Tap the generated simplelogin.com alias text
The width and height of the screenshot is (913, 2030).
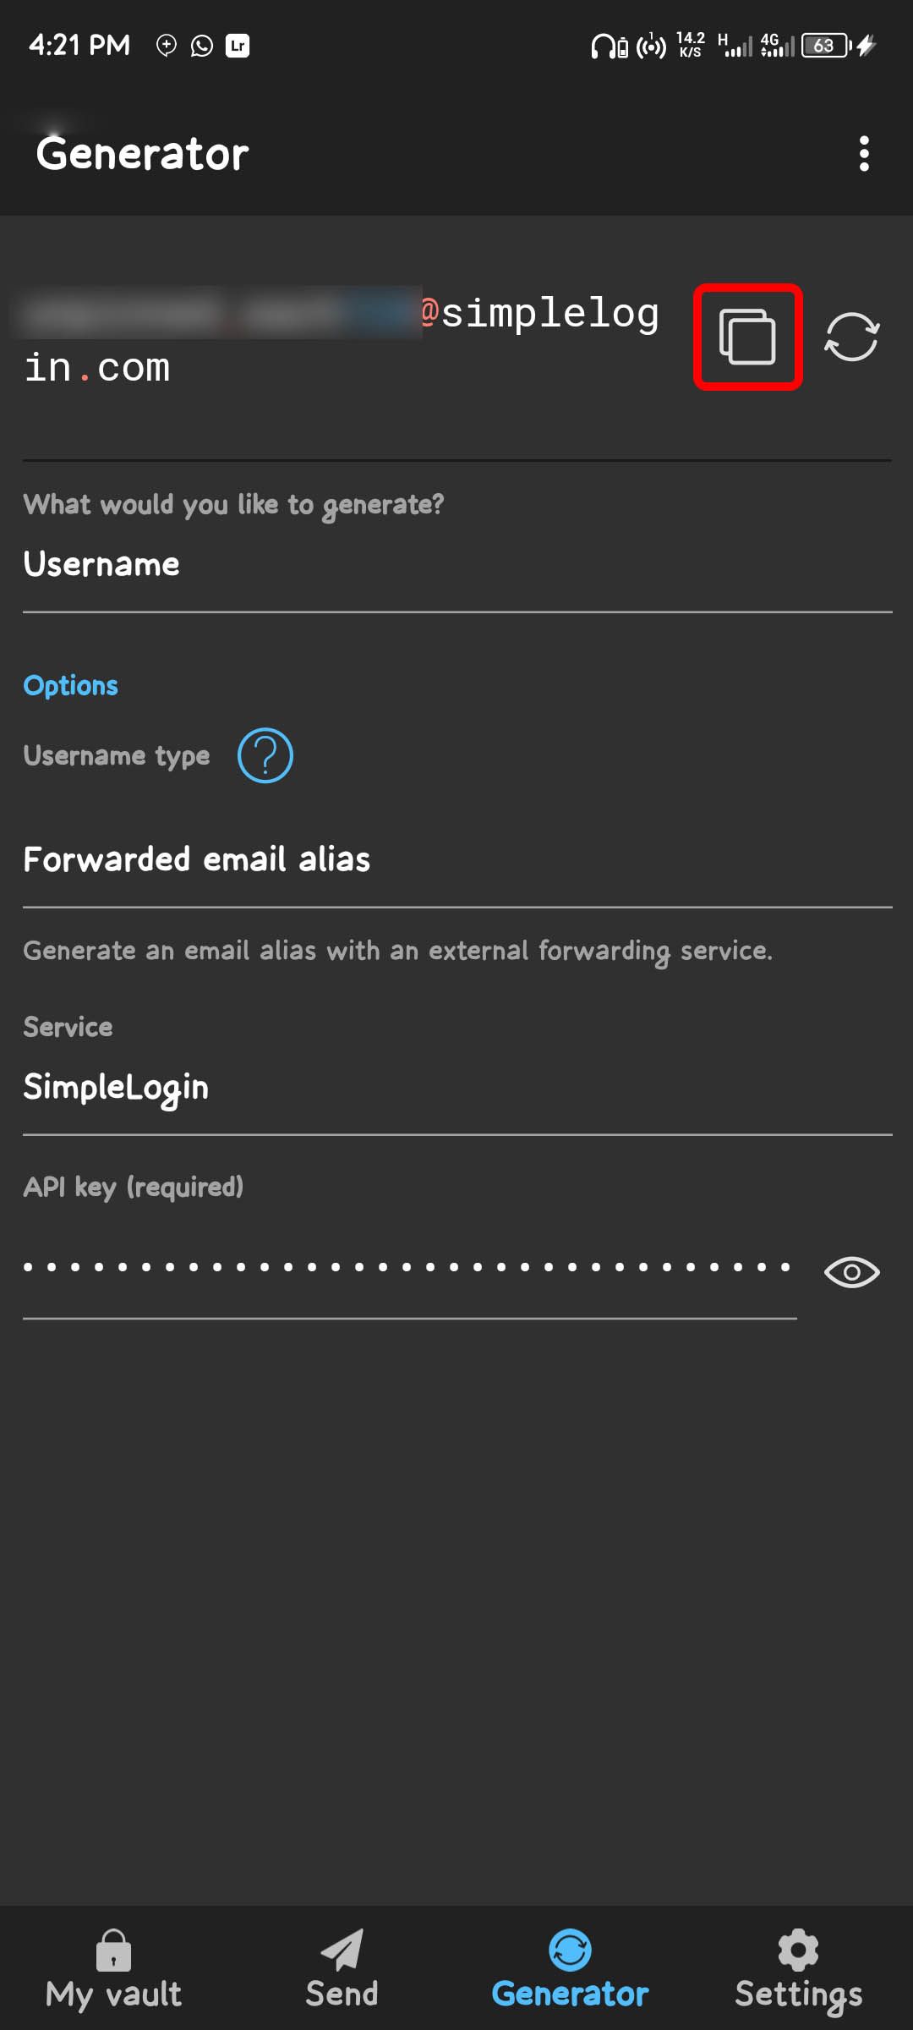pyautogui.click(x=338, y=340)
